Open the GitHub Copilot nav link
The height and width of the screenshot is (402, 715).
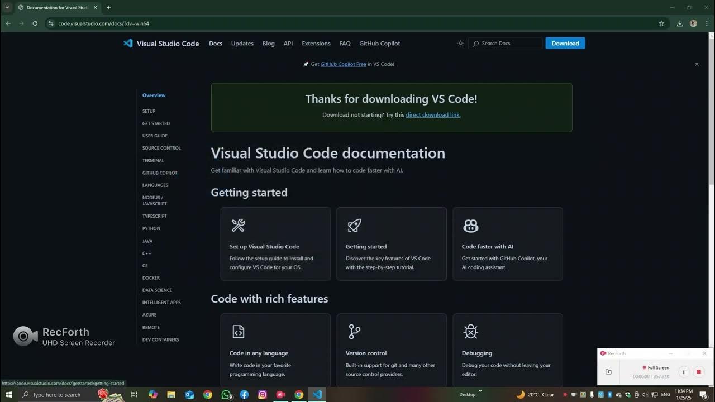coord(380,44)
